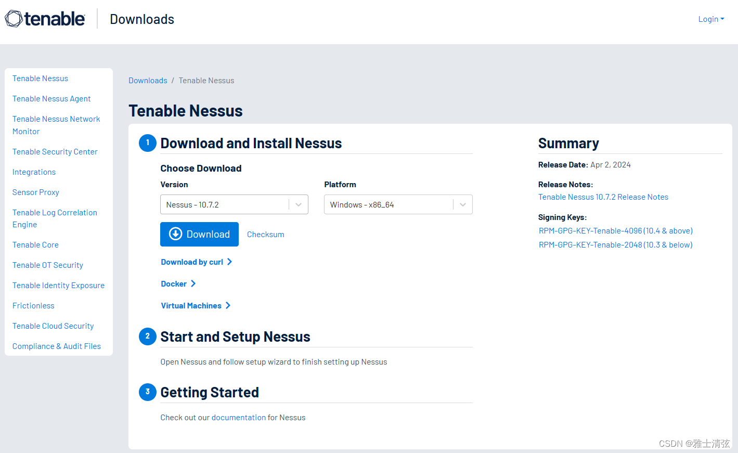
Task: Open Compliance & Audit Files
Action: pyautogui.click(x=57, y=346)
